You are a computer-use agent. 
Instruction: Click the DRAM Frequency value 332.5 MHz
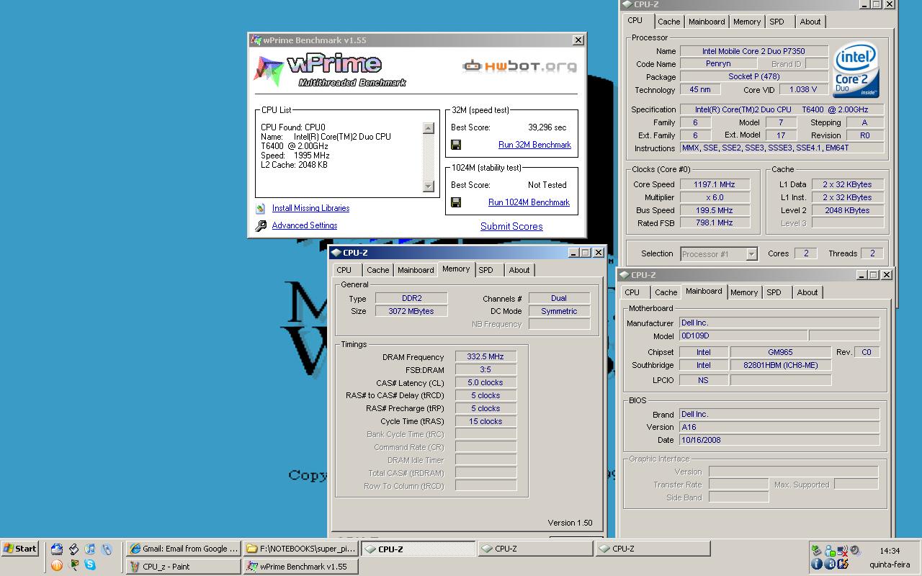(485, 357)
